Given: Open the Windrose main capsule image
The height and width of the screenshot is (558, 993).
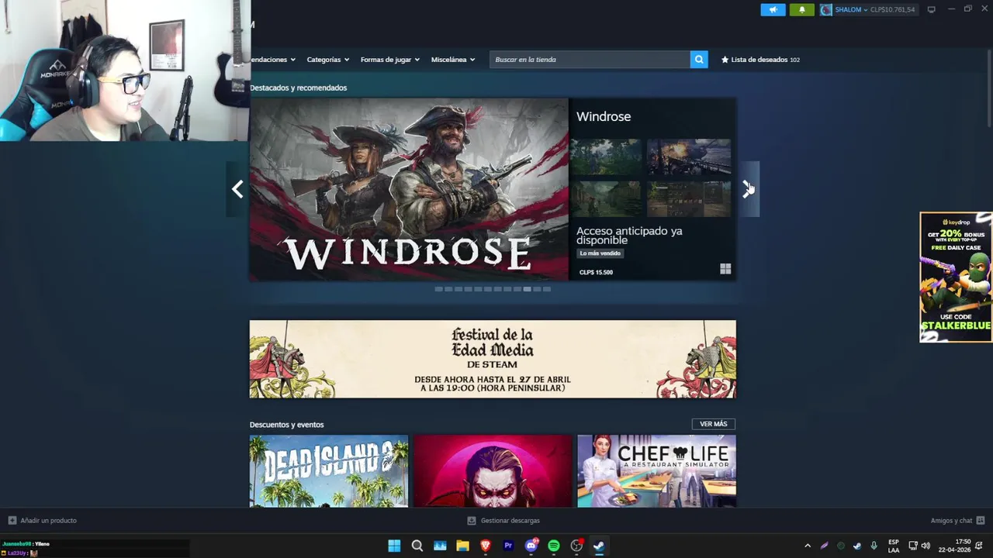Looking at the screenshot, I should [x=409, y=189].
